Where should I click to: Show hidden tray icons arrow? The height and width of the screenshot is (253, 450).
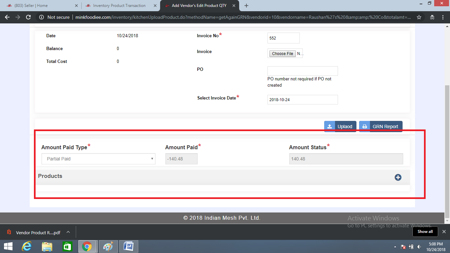[x=395, y=247]
